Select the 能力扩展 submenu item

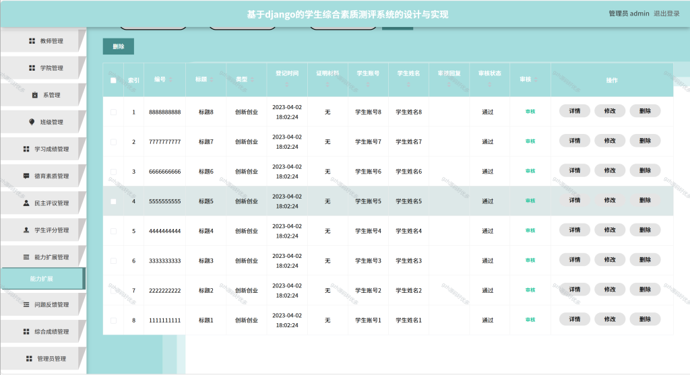42,279
